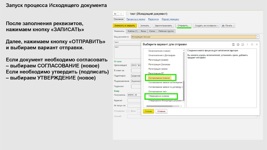This screenshot has width=267, height=150.
Task: Click the Отправить... button
Action: (x=184, y=26)
